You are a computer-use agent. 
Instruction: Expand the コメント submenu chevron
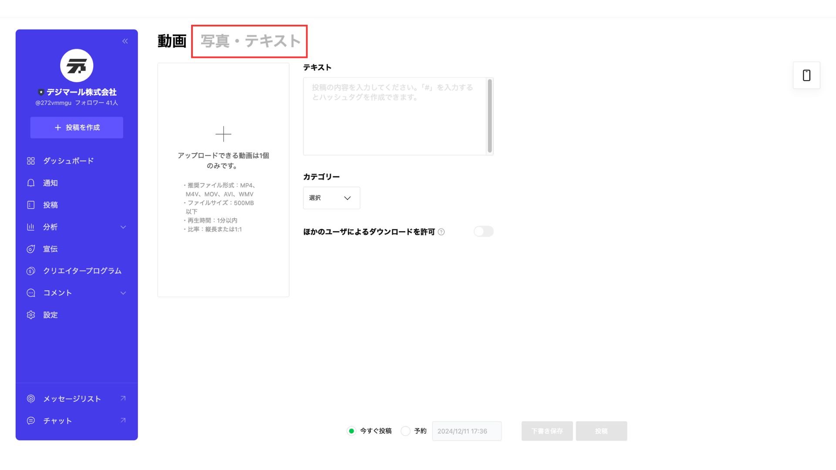(123, 293)
